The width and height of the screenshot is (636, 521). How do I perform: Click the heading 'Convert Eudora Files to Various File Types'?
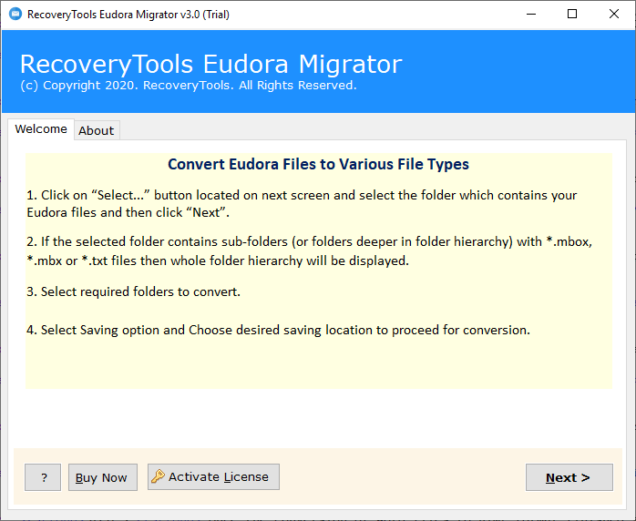pyautogui.click(x=318, y=164)
